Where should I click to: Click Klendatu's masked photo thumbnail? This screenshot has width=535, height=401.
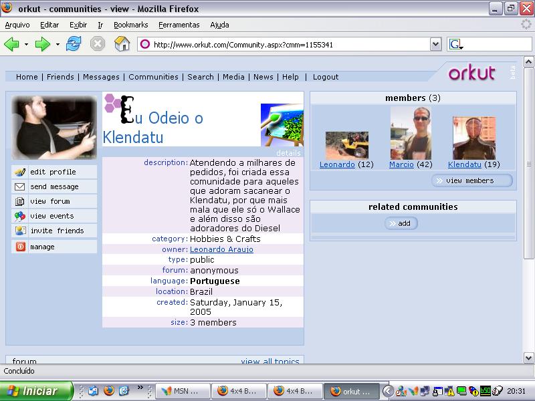[474, 138]
